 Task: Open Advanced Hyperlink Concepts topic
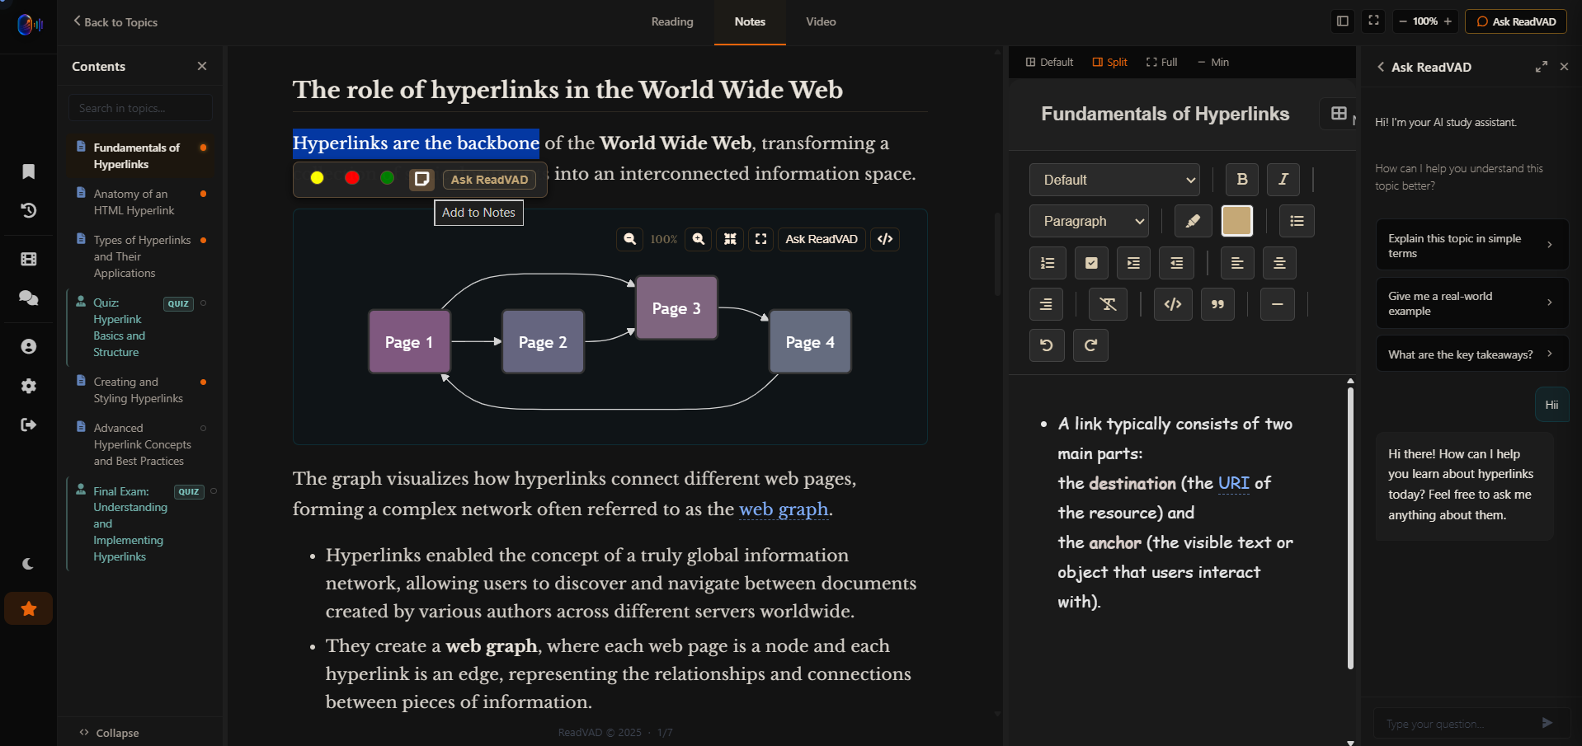140,444
